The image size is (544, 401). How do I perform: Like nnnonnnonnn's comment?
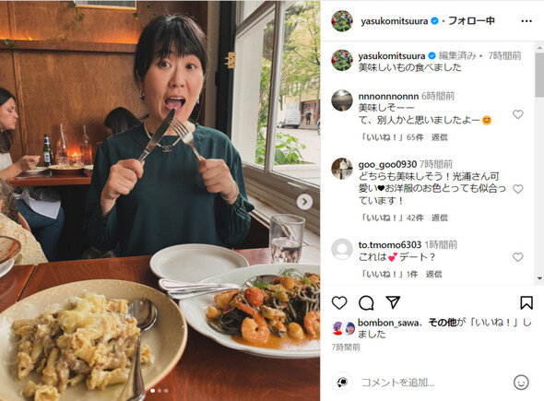tap(517, 114)
